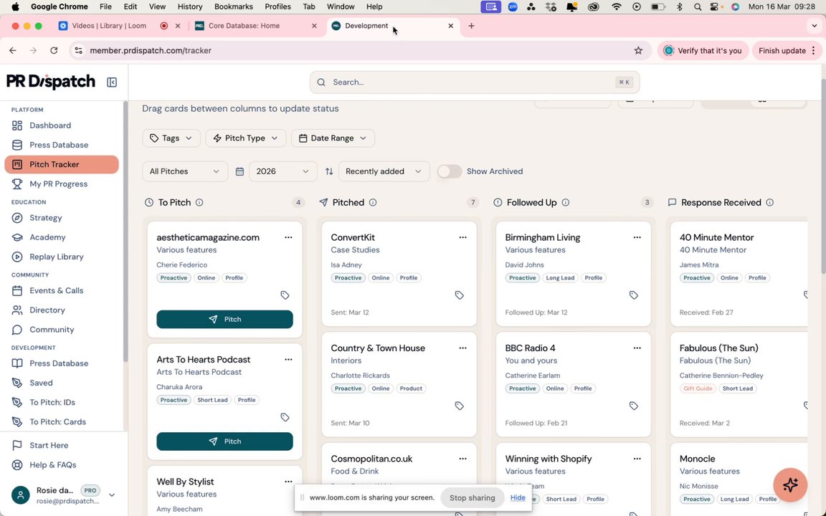Click tag icon on Country & Town House card

tap(460, 406)
